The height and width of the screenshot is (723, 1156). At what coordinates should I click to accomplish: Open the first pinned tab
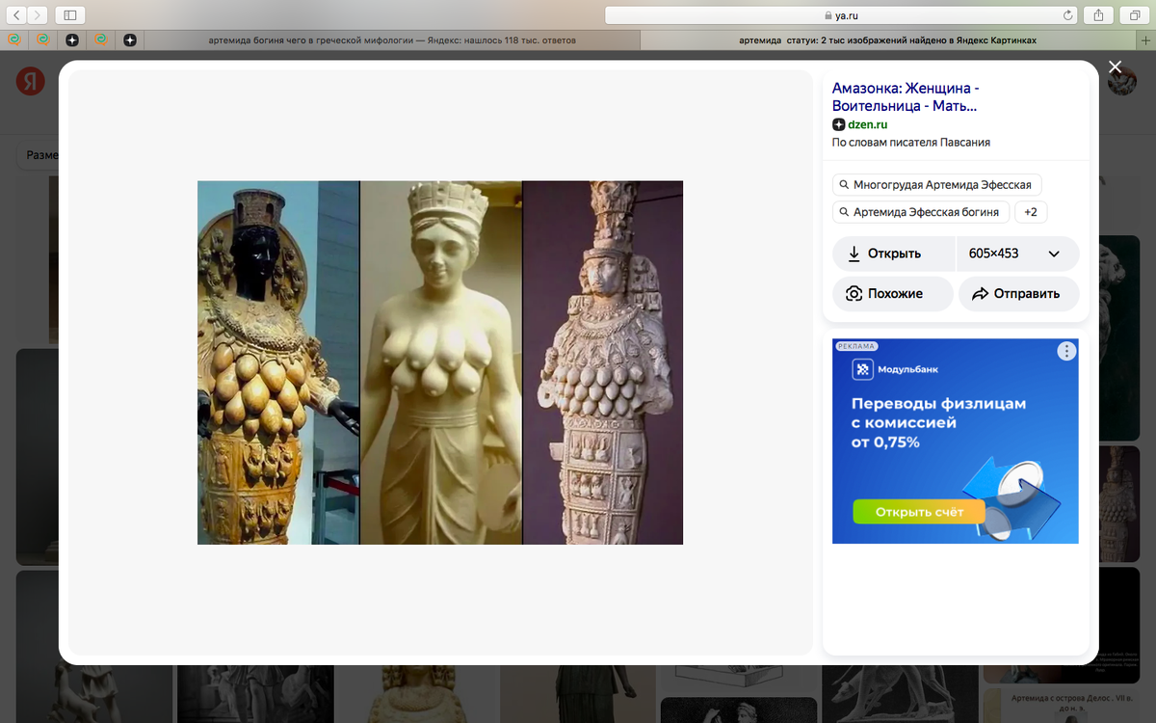[x=13, y=40]
